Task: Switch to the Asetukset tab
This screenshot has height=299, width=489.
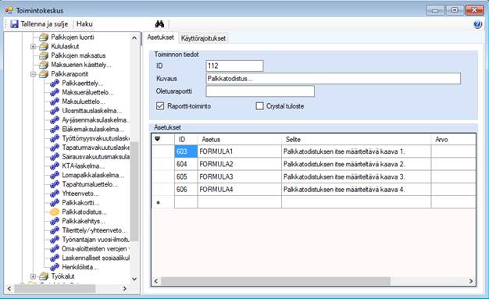Action: [160, 37]
